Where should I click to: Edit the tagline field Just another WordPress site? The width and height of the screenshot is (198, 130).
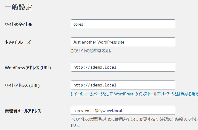click(123, 42)
